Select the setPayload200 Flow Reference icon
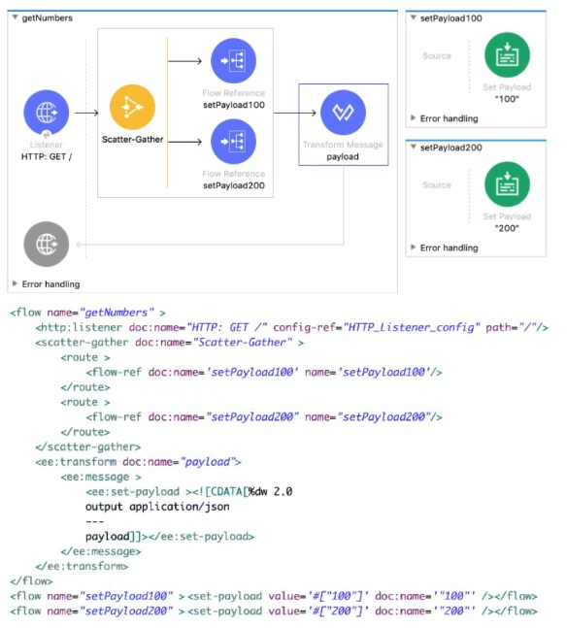This screenshot has height=628, width=567. click(x=233, y=142)
